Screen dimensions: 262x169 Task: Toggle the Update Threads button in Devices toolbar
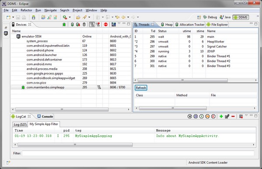(92, 25)
